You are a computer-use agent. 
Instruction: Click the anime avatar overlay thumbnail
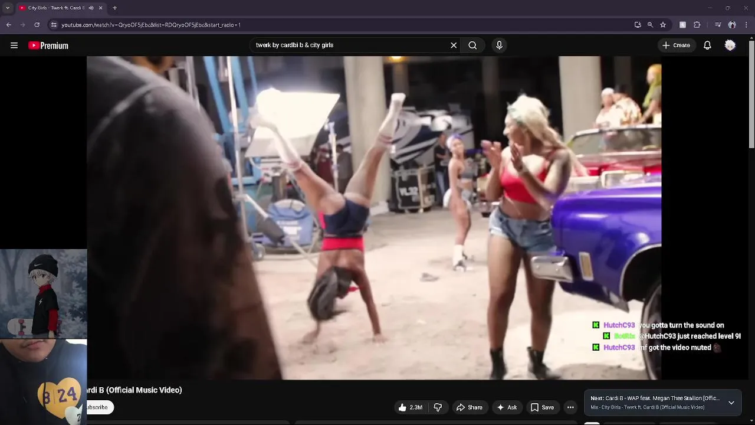point(44,293)
